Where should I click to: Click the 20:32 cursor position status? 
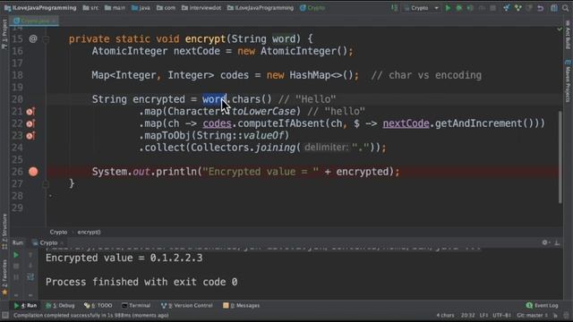pyautogui.click(x=467, y=316)
